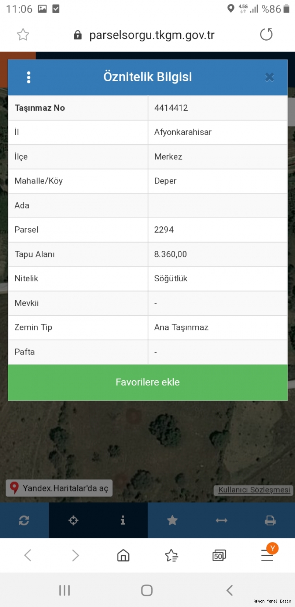Open Kullanıcı Sözleşmesi link

pos(254,490)
